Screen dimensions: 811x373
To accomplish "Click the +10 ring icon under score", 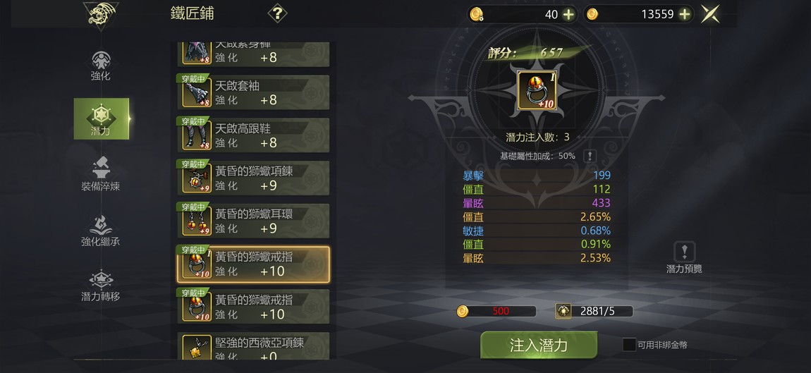I will click(537, 90).
